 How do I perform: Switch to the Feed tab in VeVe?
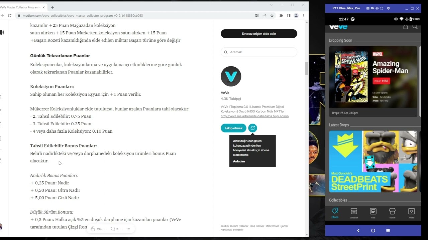(373, 213)
